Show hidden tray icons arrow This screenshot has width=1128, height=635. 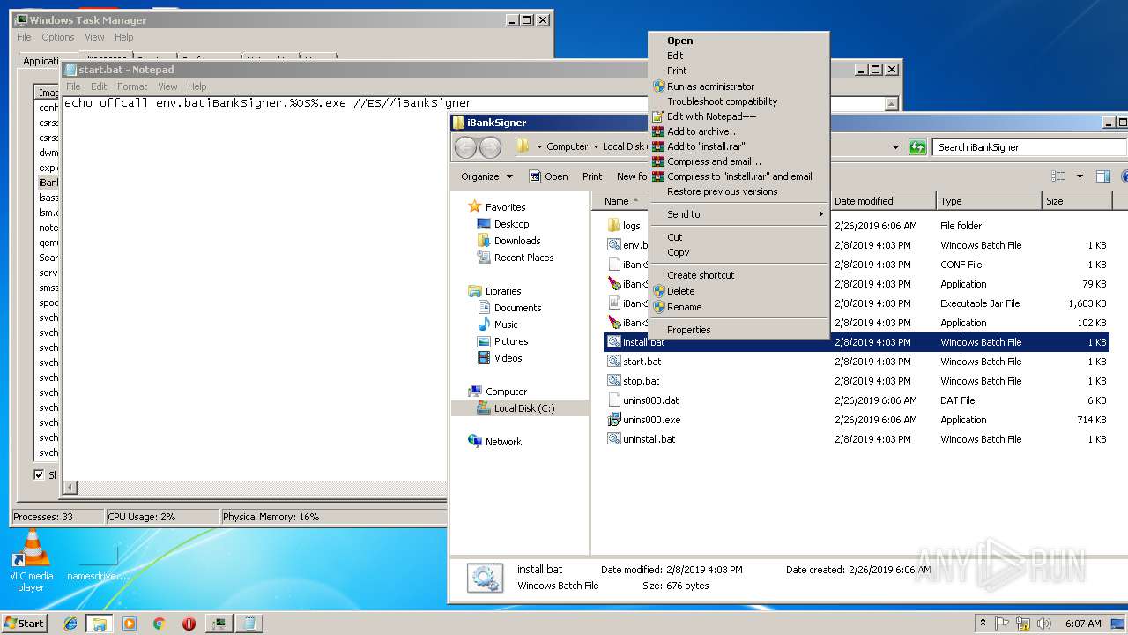[983, 624]
